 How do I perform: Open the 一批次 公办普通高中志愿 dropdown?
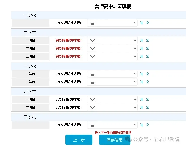112,23
